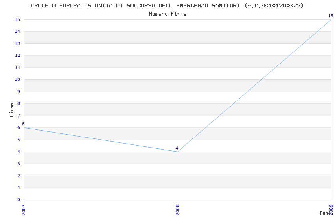Image resolution: width=335 pixels, height=217 pixels.
Task: Click the y-axis tick value 15
Action: (x=17, y=19)
